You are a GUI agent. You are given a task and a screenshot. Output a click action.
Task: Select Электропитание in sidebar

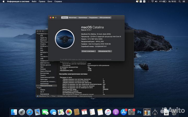46,86
